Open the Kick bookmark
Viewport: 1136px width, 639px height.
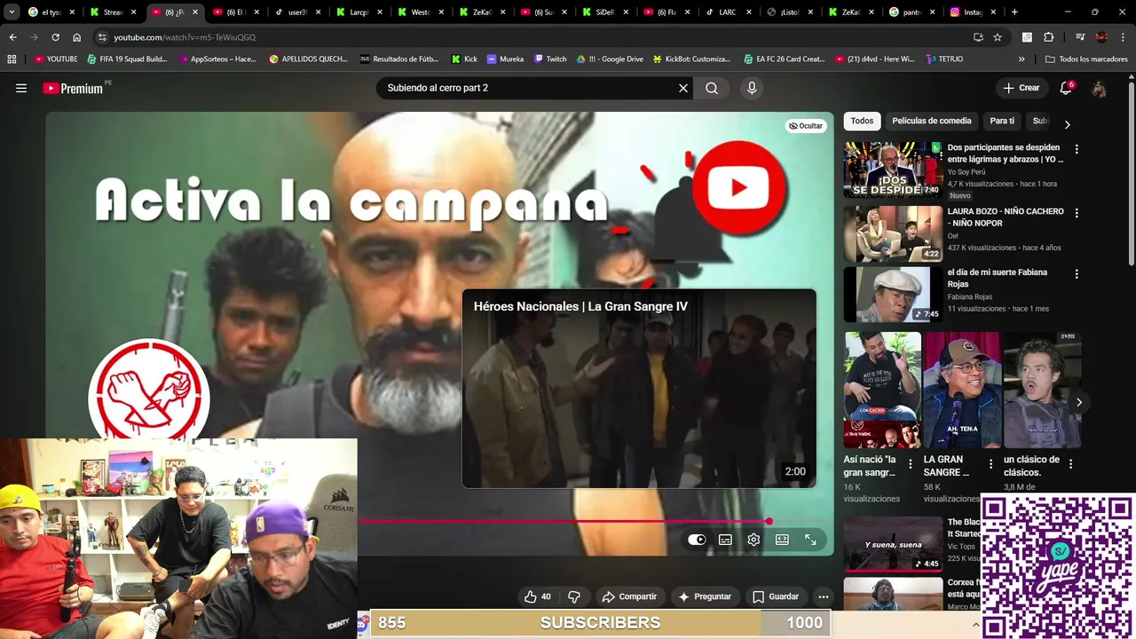[x=464, y=59]
